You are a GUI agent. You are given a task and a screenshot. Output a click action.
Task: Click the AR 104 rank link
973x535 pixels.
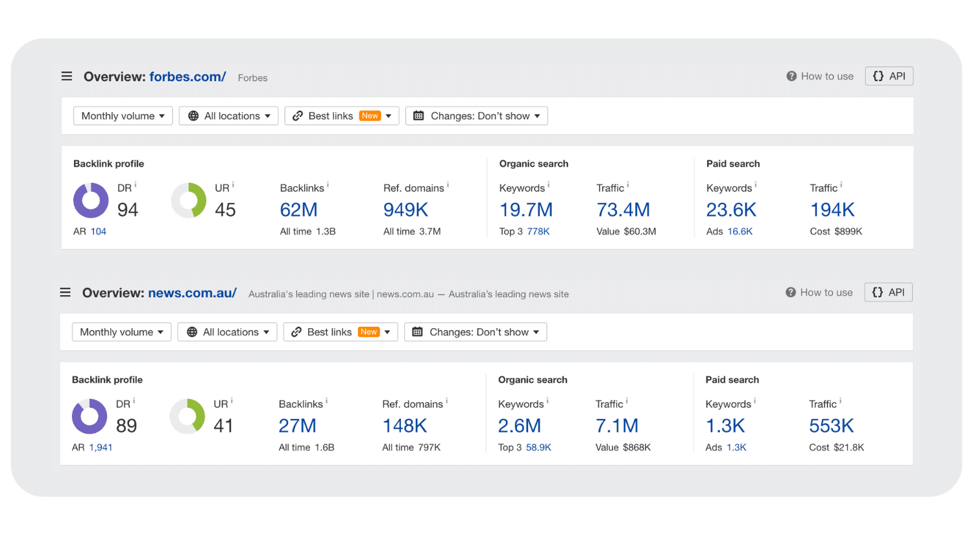99,232
